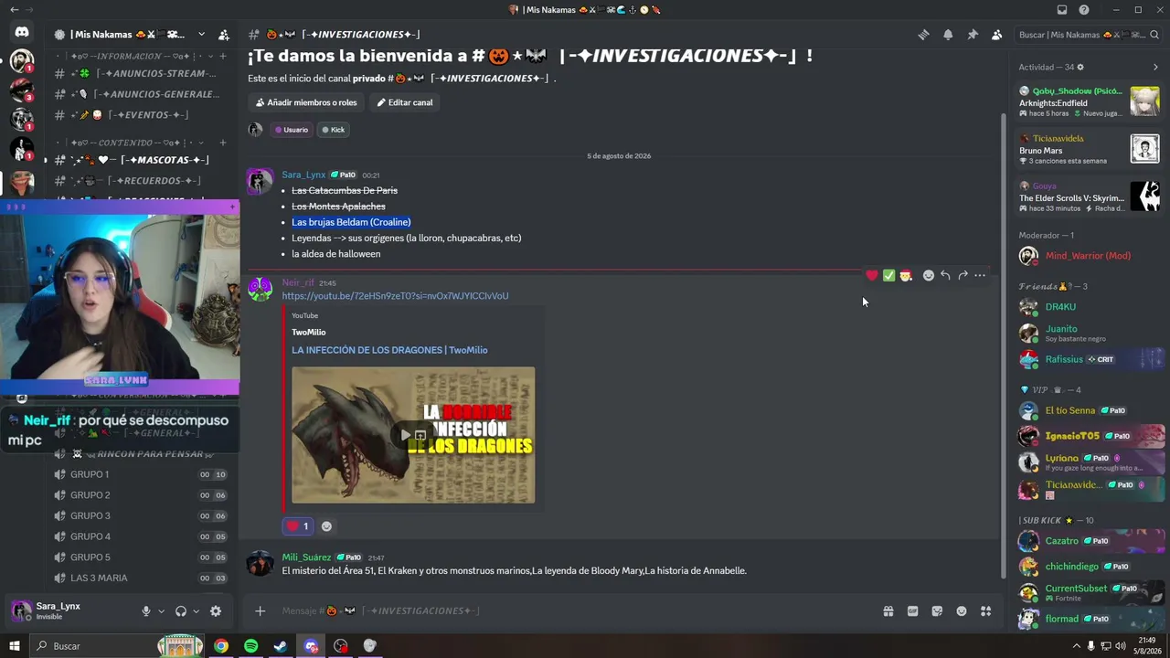Click the message input field
1170x658 pixels.
[x=576, y=610]
